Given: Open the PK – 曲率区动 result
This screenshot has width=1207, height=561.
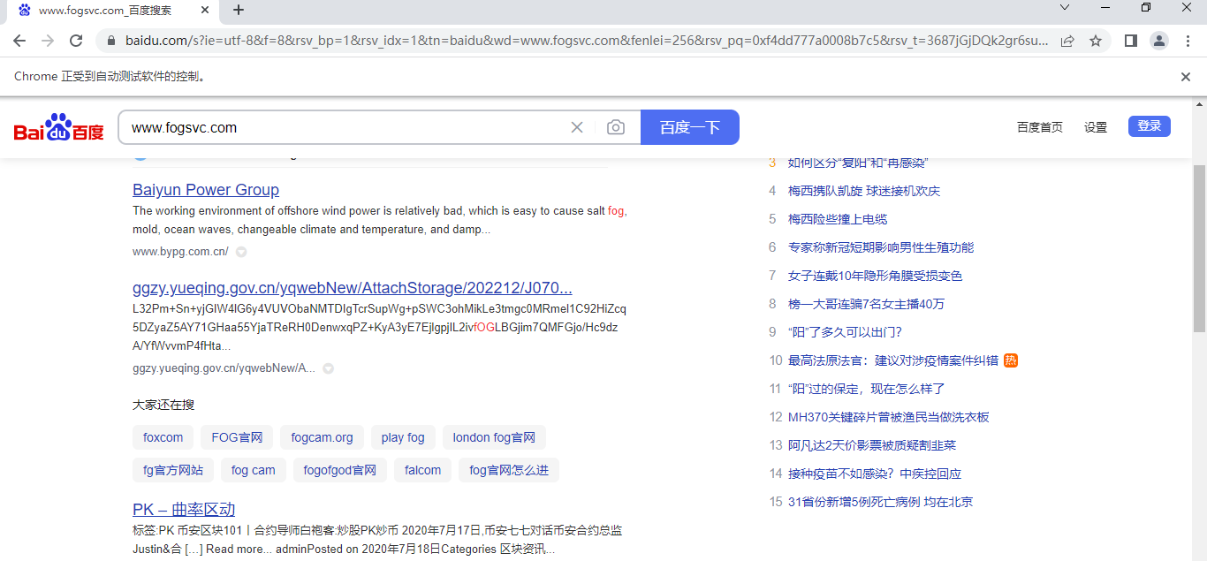Looking at the screenshot, I should click(x=184, y=510).
